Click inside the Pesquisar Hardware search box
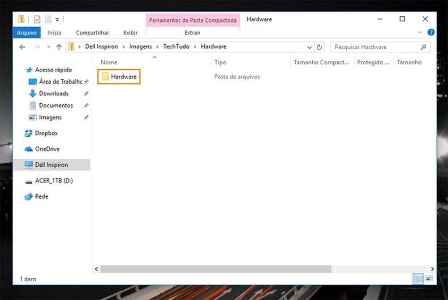This screenshot has width=448, height=300. (376, 46)
